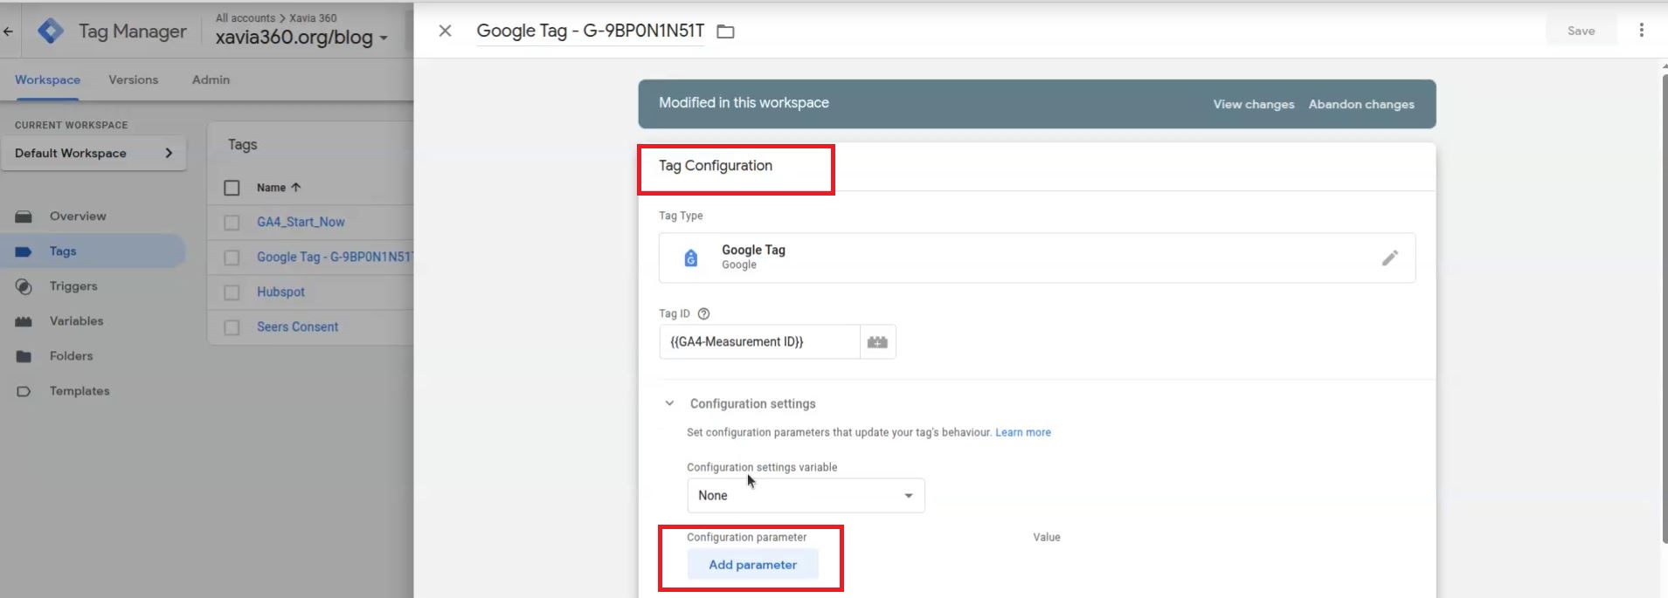The width and height of the screenshot is (1668, 598).
Task: Check the Google Tag row checkbox
Action: point(232,258)
